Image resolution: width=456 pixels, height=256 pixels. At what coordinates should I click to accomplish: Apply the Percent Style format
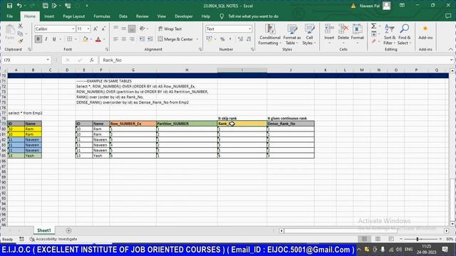[x=222, y=39]
